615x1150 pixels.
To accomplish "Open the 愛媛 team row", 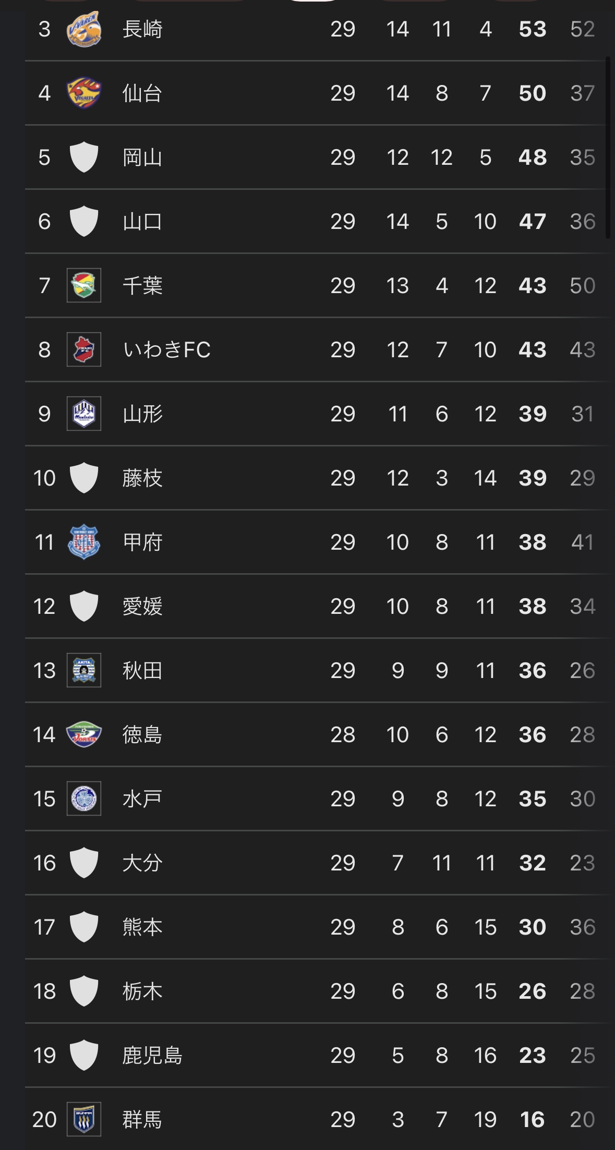I will click(317, 606).
